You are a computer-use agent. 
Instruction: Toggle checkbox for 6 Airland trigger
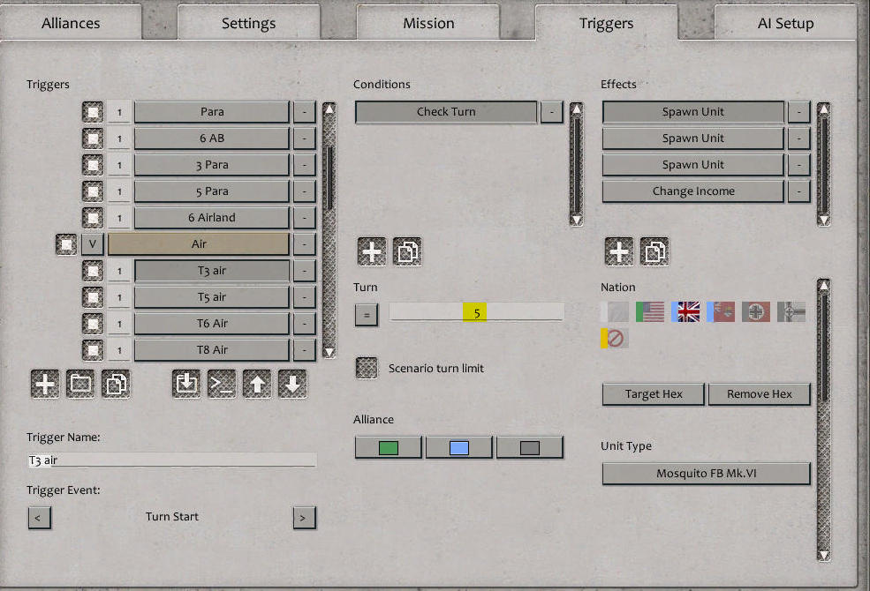pos(93,218)
